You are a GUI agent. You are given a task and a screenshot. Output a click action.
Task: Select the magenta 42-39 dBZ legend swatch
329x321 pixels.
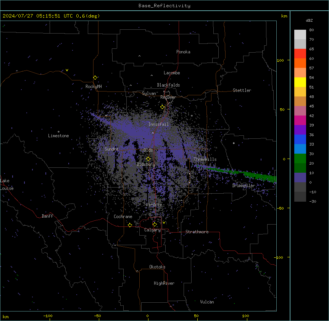[300, 120]
